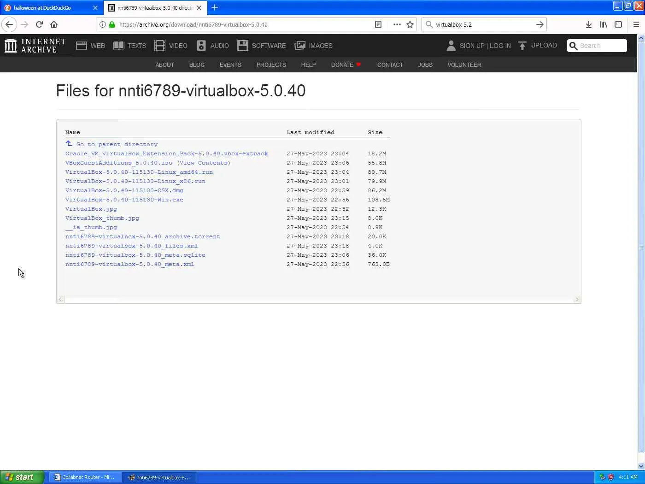Toggle reader view in the address bar

[378, 24]
